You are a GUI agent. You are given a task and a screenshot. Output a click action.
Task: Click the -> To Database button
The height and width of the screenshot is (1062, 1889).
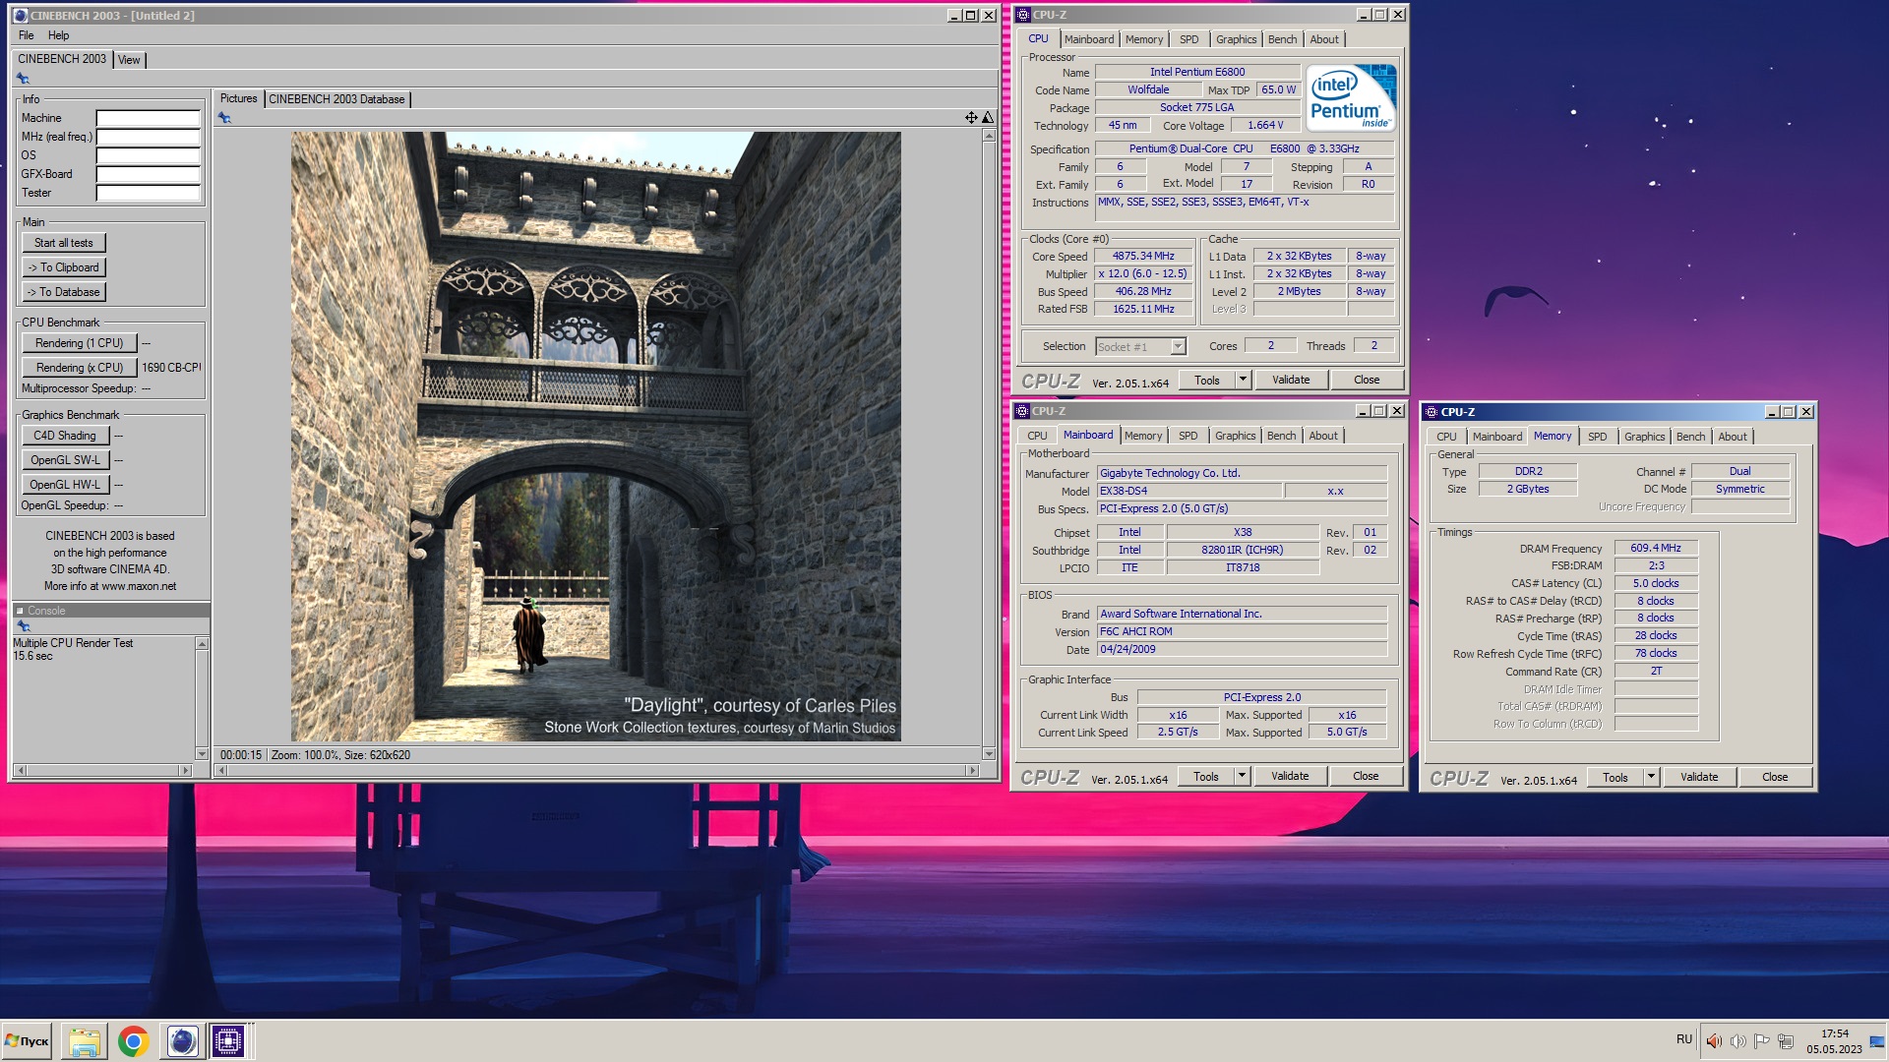(64, 292)
